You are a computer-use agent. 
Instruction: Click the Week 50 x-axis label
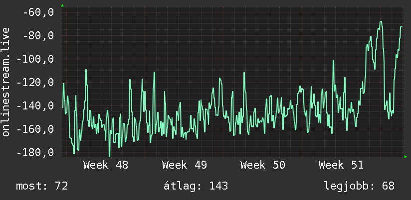click(x=263, y=165)
